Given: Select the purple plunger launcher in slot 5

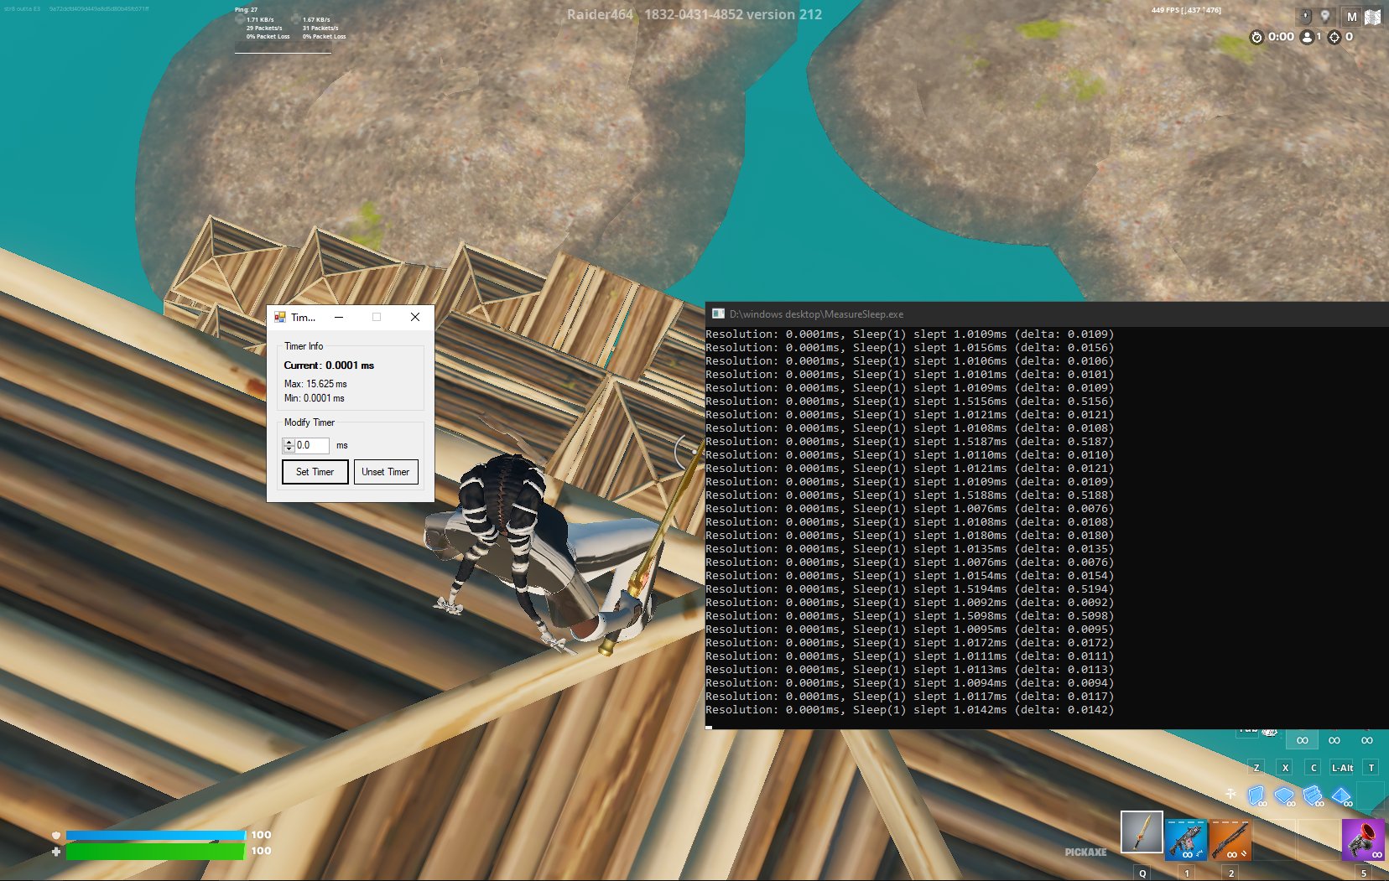Looking at the screenshot, I should (1363, 839).
